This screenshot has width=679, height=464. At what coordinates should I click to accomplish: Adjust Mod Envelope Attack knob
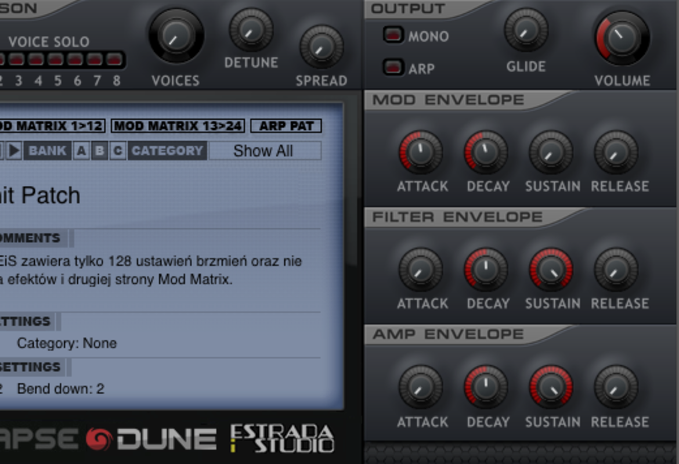click(421, 153)
